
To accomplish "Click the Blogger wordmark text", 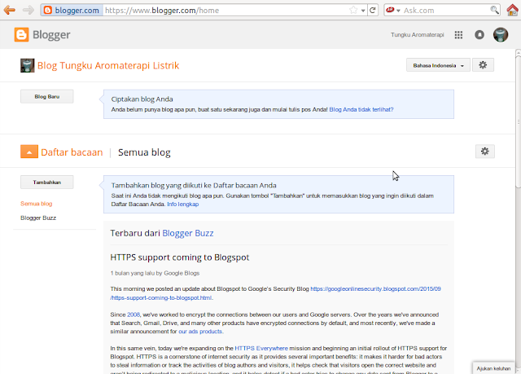I will (51, 34).
